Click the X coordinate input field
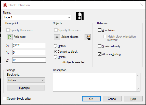 pyautogui.click(x=29, y=45)
